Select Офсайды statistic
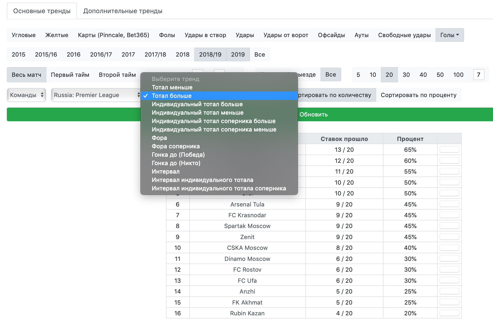The width and height of the screenshot is (493, 324). coord(331,35)
